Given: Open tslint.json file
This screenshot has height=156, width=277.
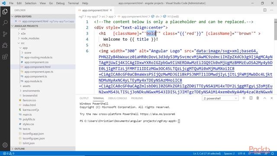Looking at the screenshot, I should [x=29, y=143].
